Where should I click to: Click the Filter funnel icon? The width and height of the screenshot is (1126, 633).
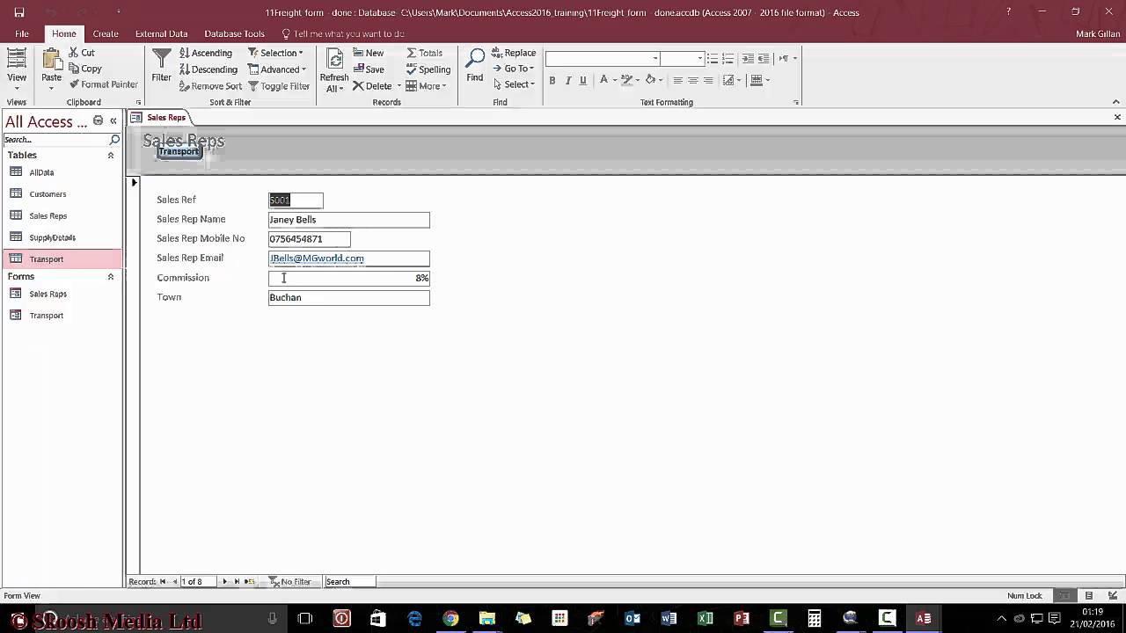point(161,66)
